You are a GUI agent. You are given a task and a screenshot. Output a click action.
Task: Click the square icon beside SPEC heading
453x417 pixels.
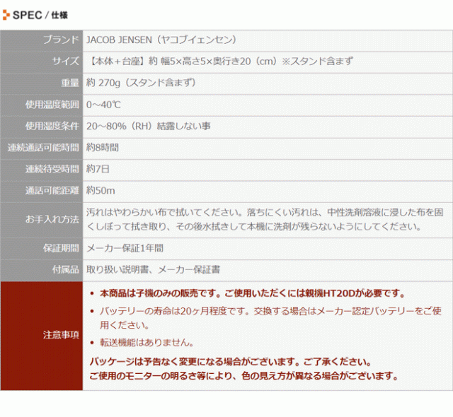(x=6, y=15)
